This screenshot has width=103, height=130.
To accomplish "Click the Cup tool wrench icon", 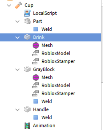I will [x=19, y=5].
